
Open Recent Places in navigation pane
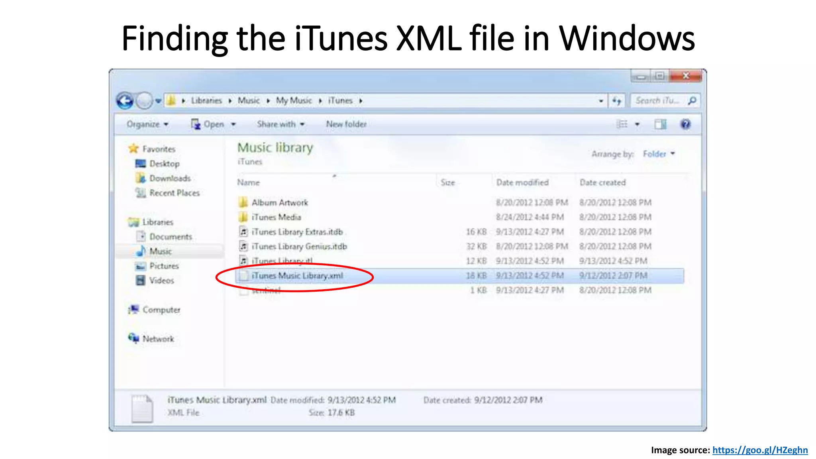[175, 193]
